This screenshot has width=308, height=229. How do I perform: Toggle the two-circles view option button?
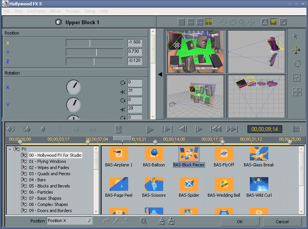[x=283, y=22]
